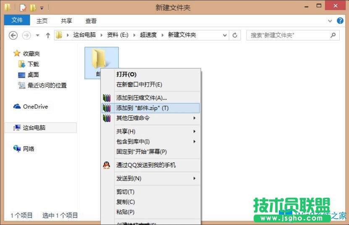Click the window folder icon in title bar

click(8, 8)
